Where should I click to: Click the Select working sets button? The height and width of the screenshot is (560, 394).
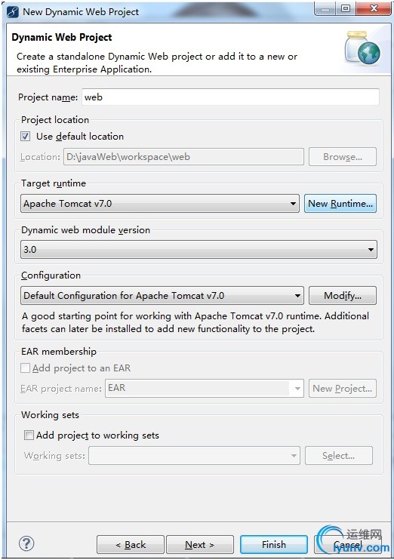coord(339,455)
